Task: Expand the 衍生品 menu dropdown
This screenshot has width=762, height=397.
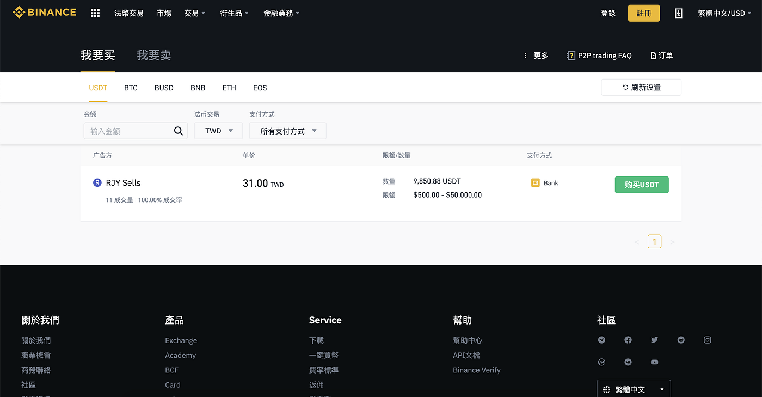Action: coord(235,13)
